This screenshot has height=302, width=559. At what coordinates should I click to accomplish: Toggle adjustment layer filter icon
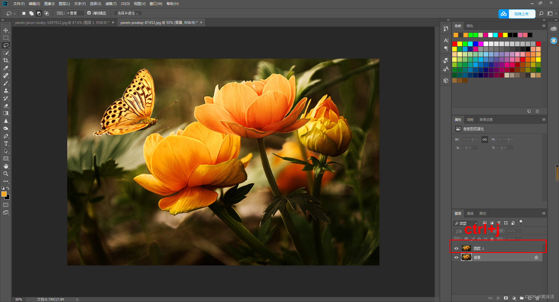(492, 223)
